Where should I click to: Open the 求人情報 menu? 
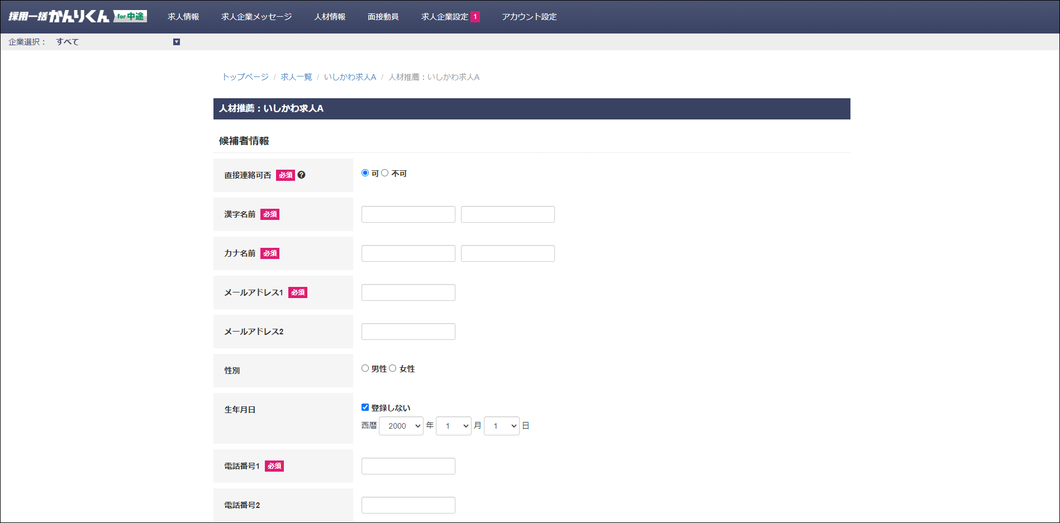click(x=183, y=17)
